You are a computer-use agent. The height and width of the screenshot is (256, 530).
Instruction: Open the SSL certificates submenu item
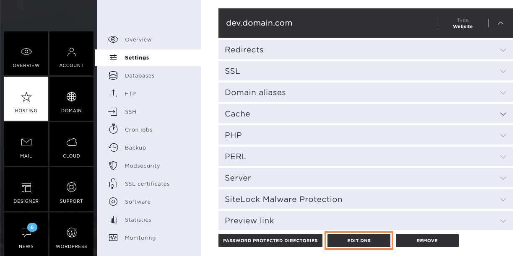tap(148, 184)
